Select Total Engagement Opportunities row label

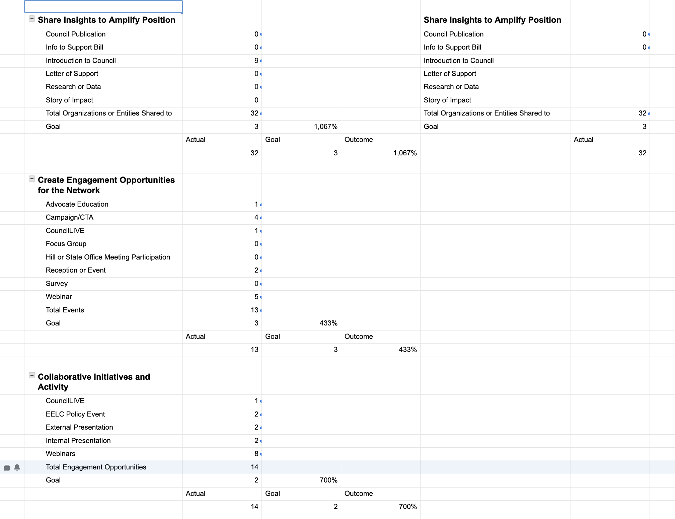[96, 467]
